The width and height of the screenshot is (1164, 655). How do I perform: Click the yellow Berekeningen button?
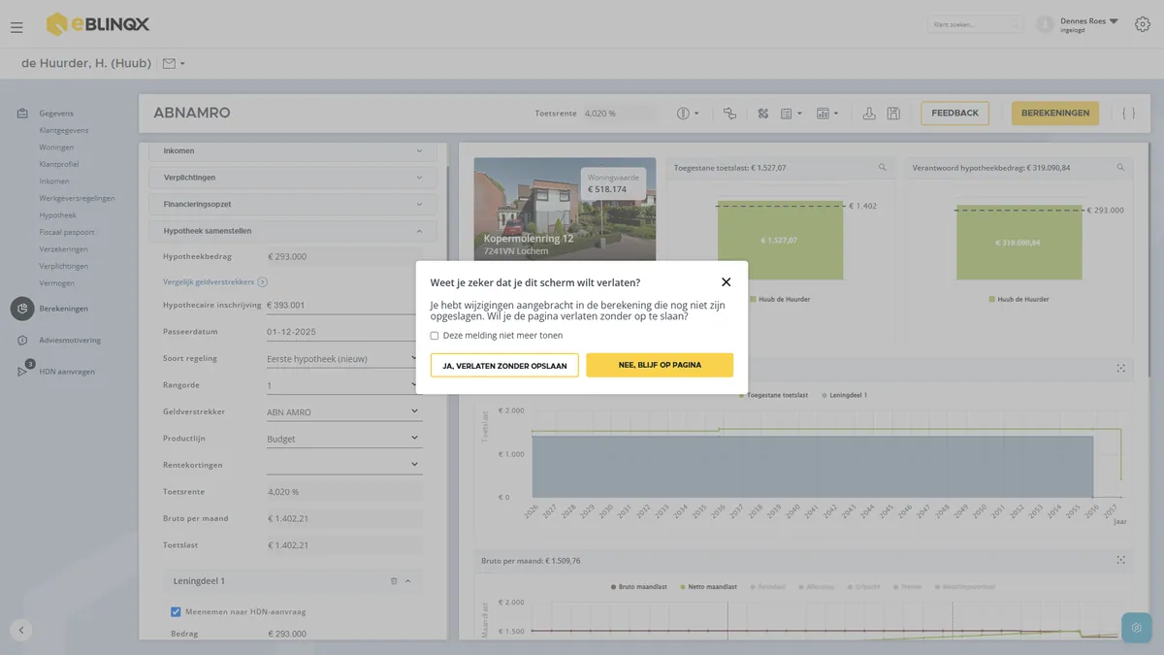[x=1055, y=114]
